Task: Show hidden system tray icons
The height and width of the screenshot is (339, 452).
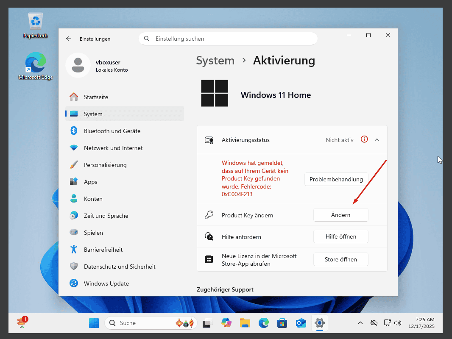Action: tap(360, 323)
